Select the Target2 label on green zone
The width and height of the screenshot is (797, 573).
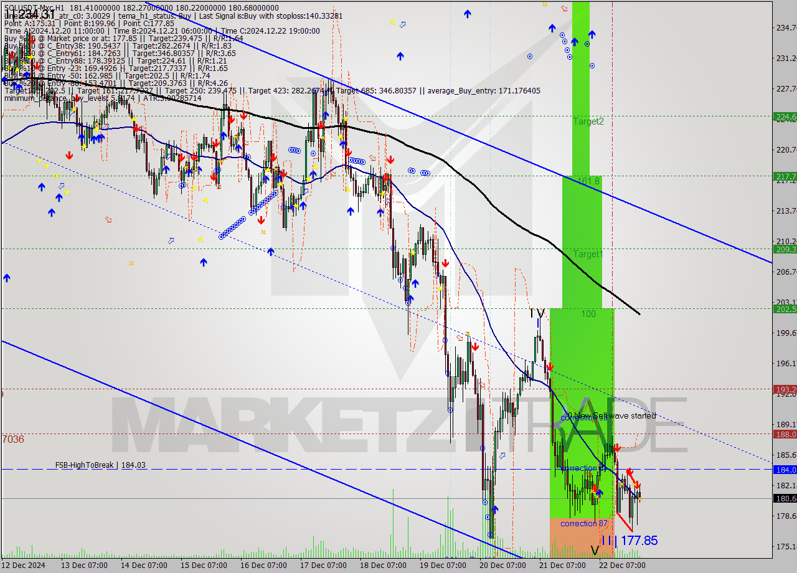tap(588, 121)
